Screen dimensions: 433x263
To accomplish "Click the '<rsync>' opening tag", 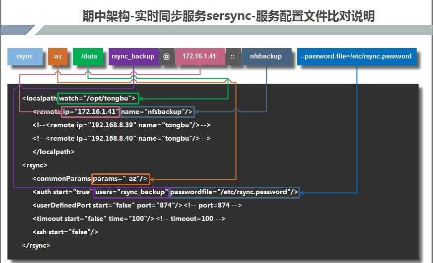I will pyautogui.click(x=35, y=165).
